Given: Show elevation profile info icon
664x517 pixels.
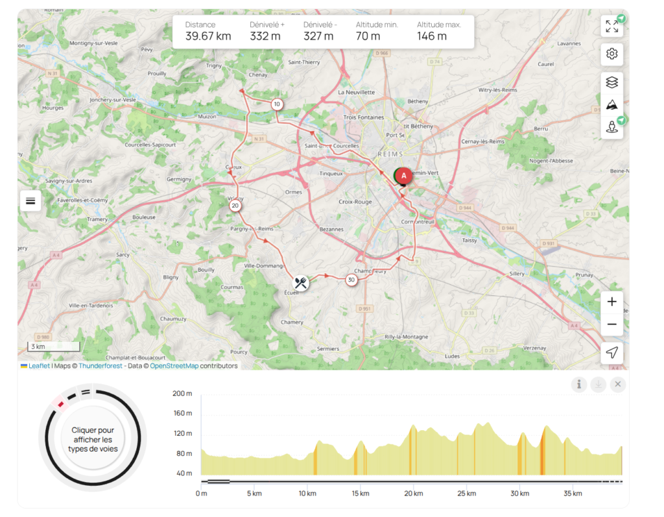Looking at the screenshot, I should [x=578, y=385].
